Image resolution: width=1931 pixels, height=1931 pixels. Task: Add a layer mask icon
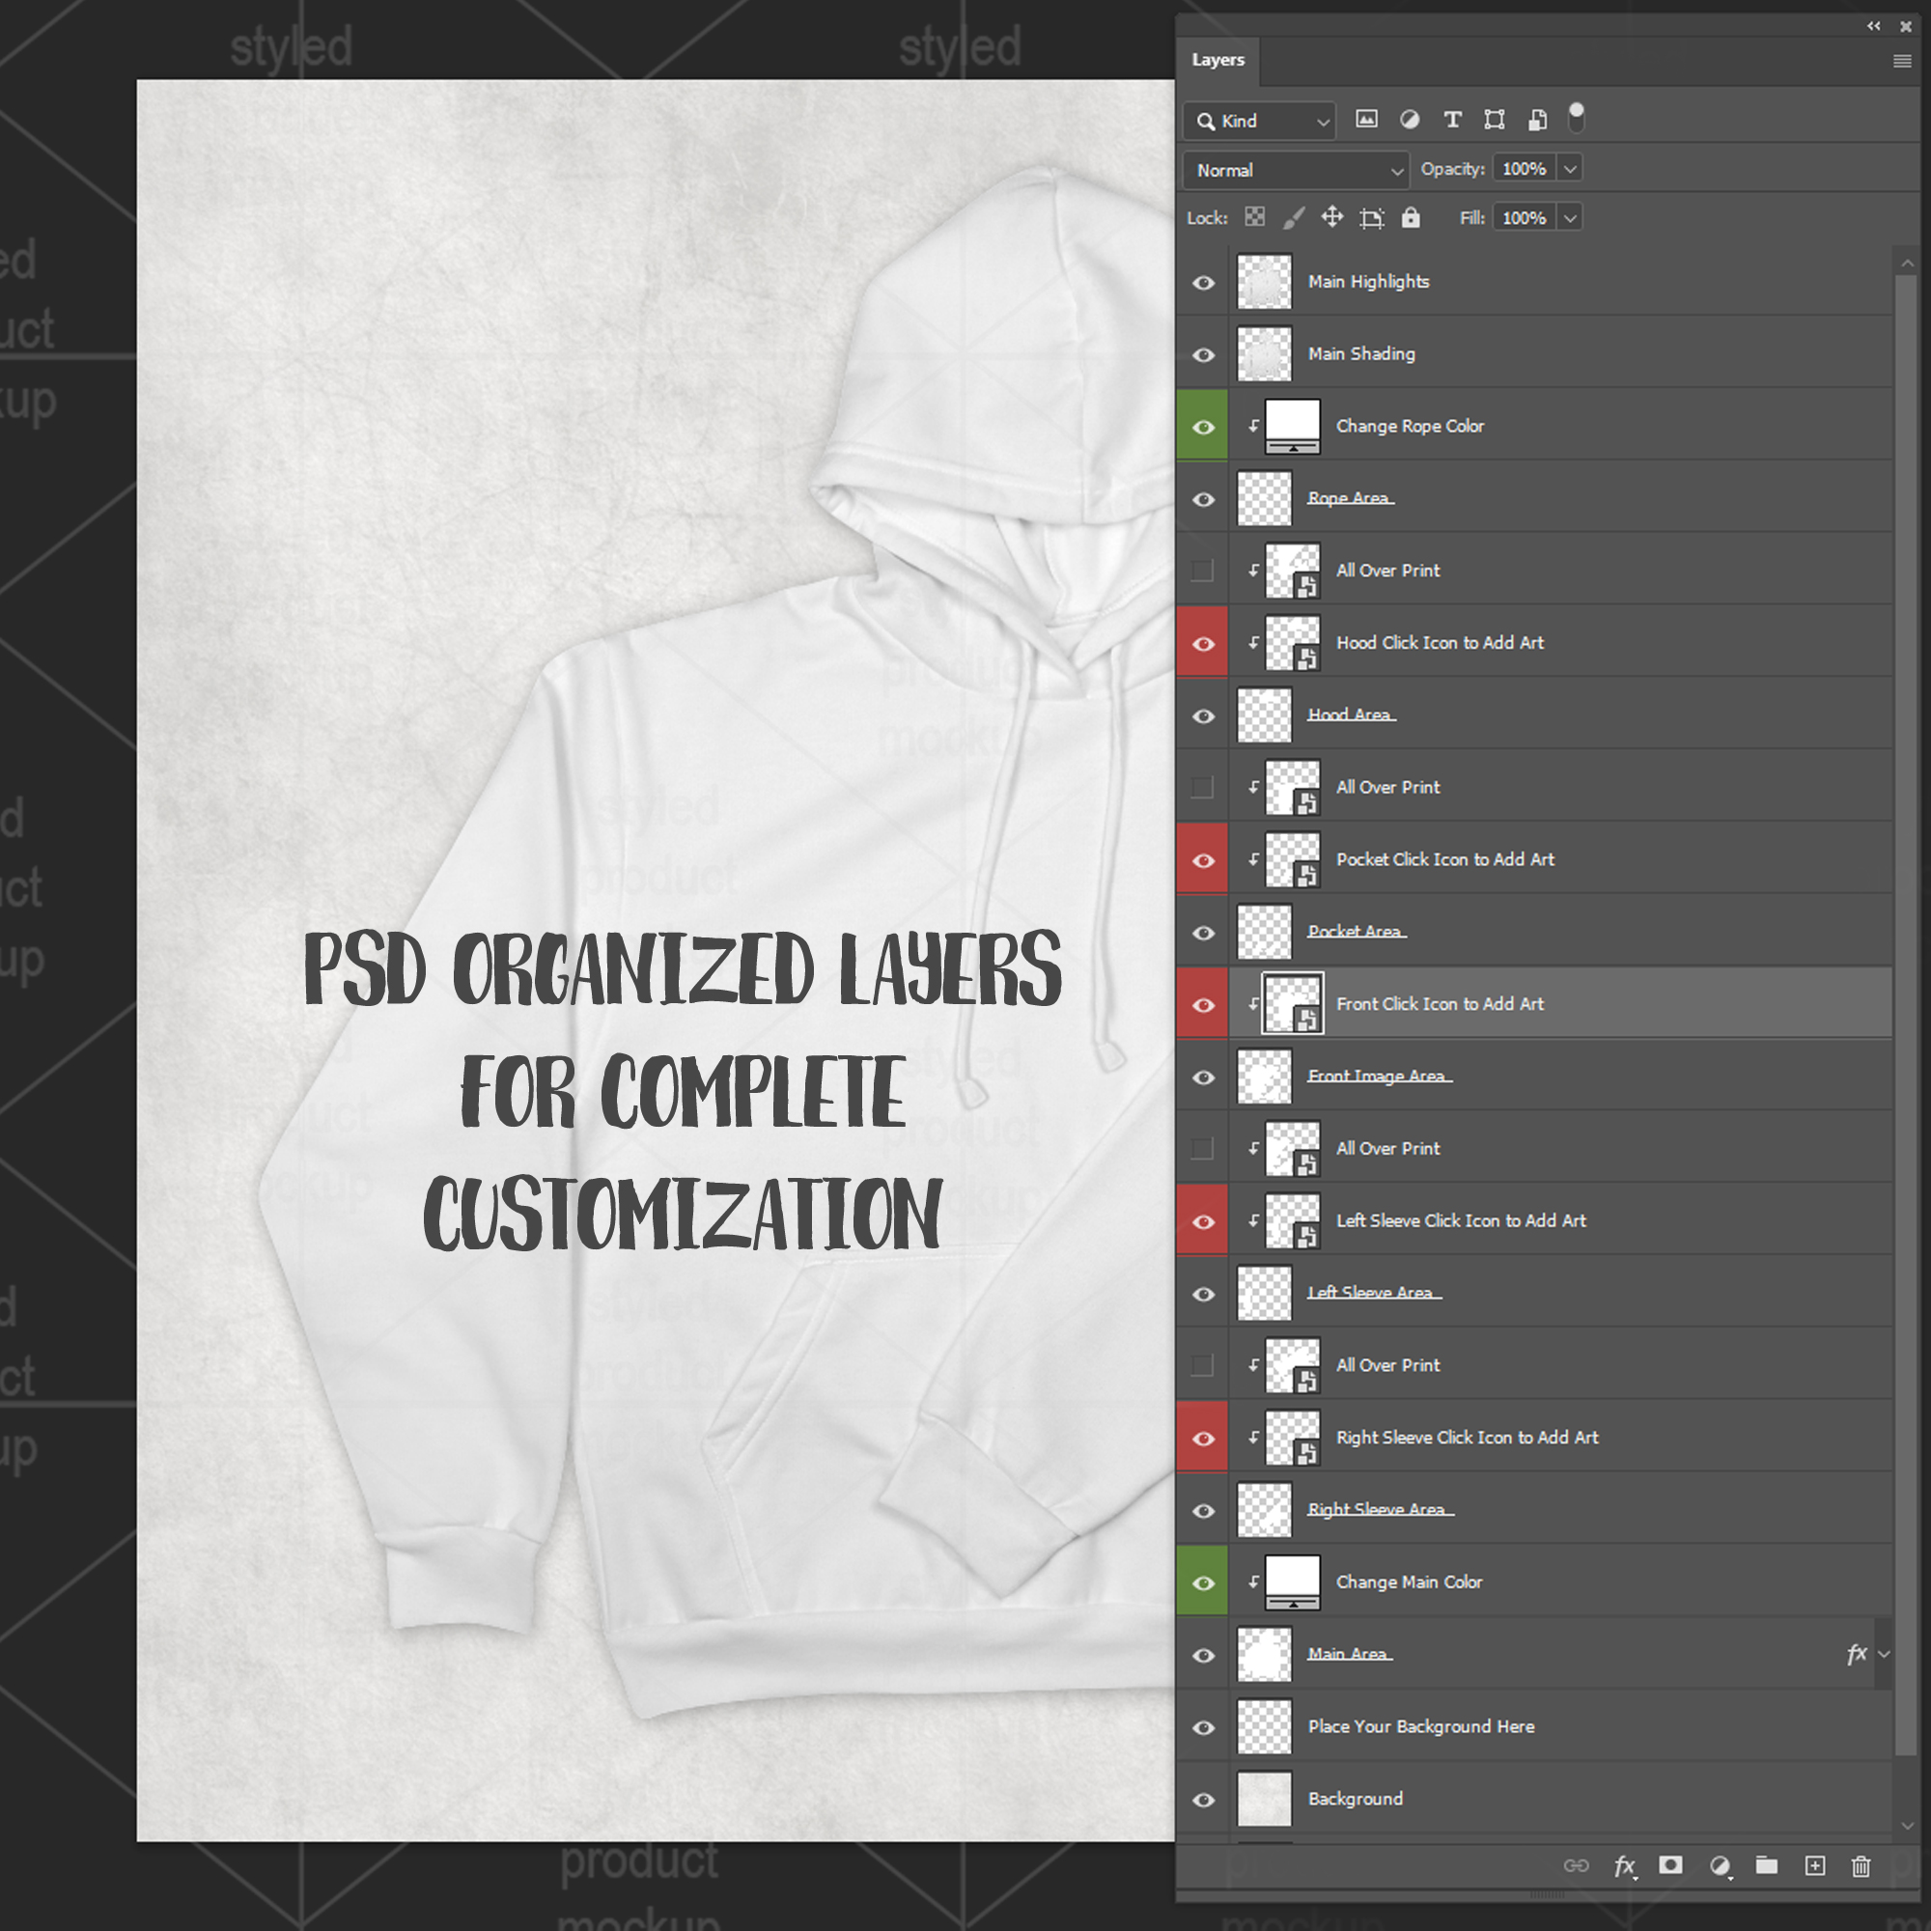[1670, 1866]
